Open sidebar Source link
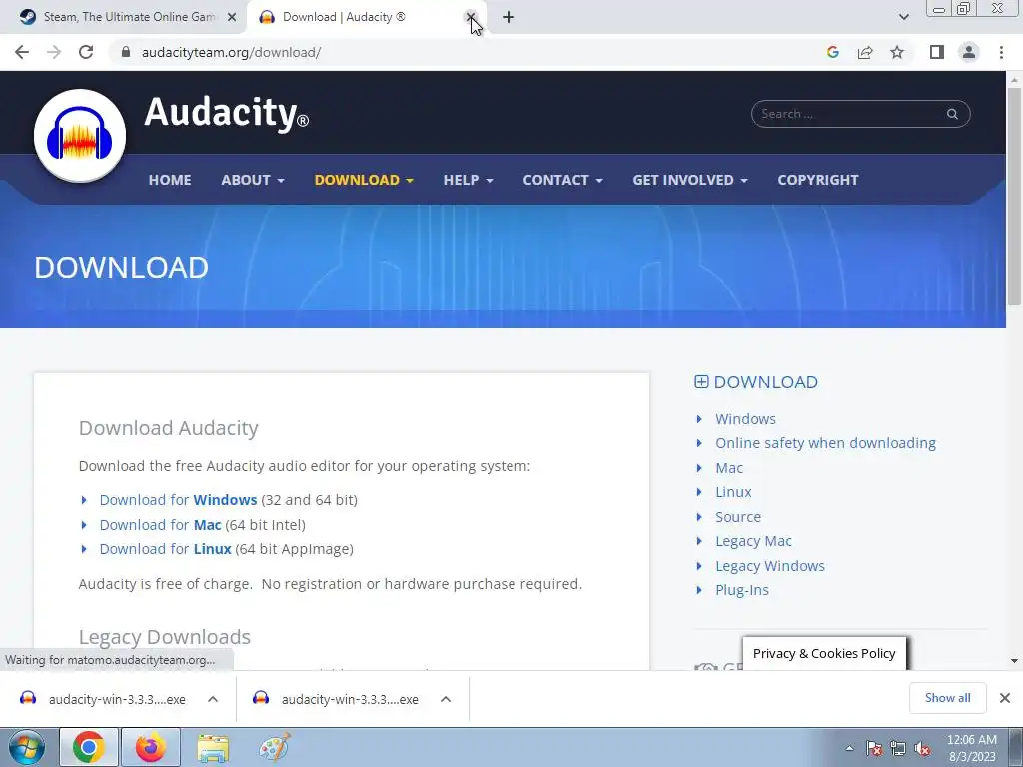Viewport: 1023px width, 767px height. pos(738,517)
